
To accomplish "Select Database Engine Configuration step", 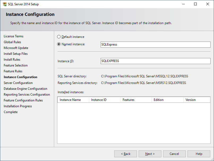I will point(25,89).
